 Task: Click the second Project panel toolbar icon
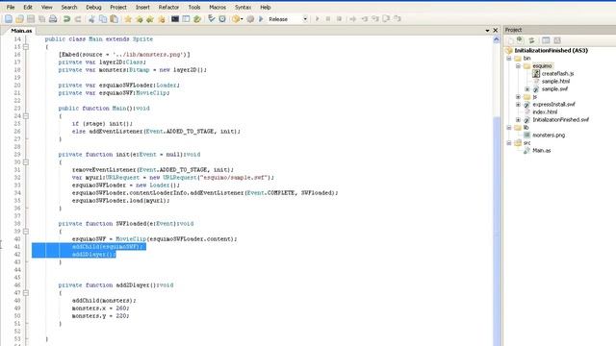pos(520,40)
